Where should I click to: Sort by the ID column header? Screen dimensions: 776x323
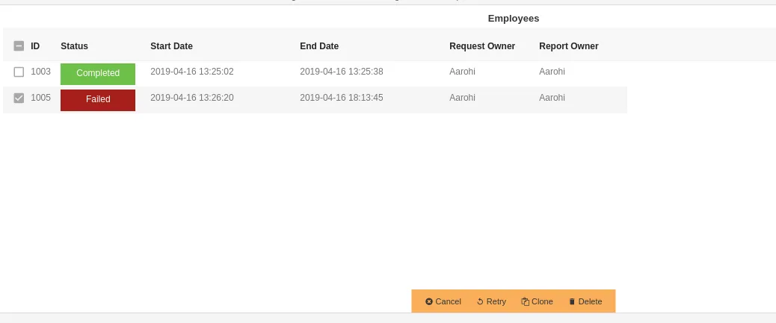pyautogui.click(x=35, y=46)
